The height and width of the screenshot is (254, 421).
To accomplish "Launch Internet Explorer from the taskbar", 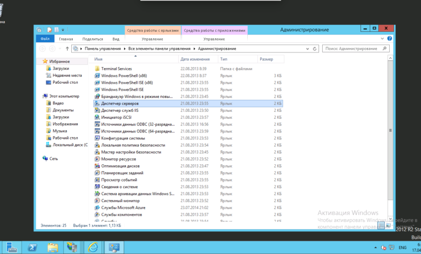I will pos(93,247).
